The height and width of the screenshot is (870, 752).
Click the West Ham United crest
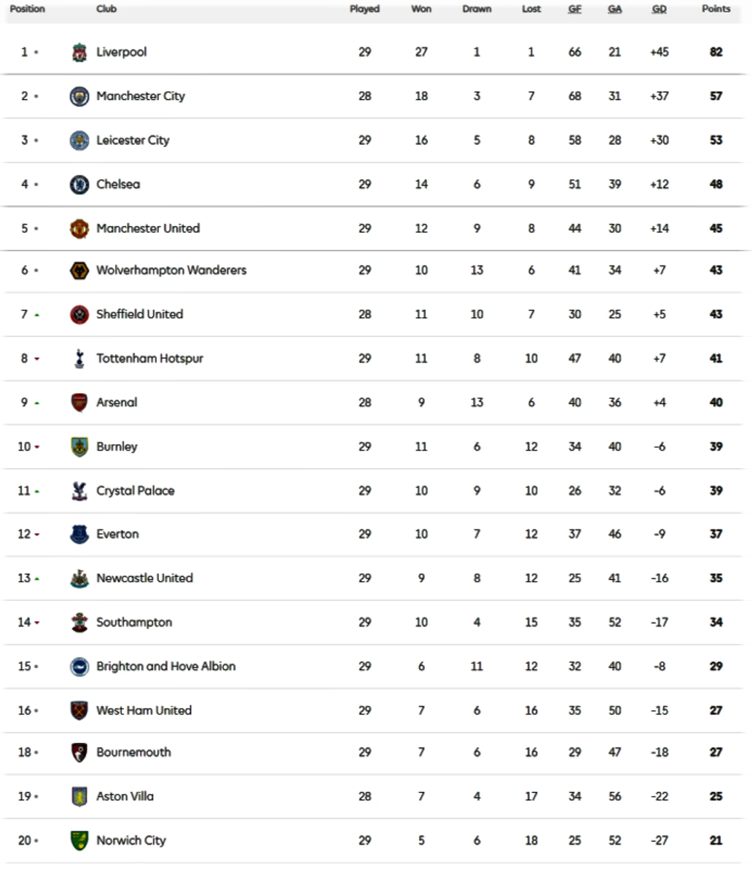79,711
